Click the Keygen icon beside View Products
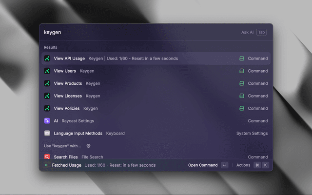This screenshot has height=195, width=312. click(x=47, y=83)
